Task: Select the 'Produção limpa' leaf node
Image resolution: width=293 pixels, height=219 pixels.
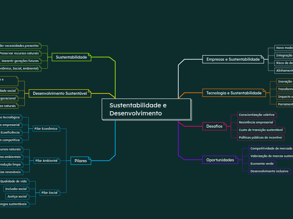Action: (x=11, y=165)
